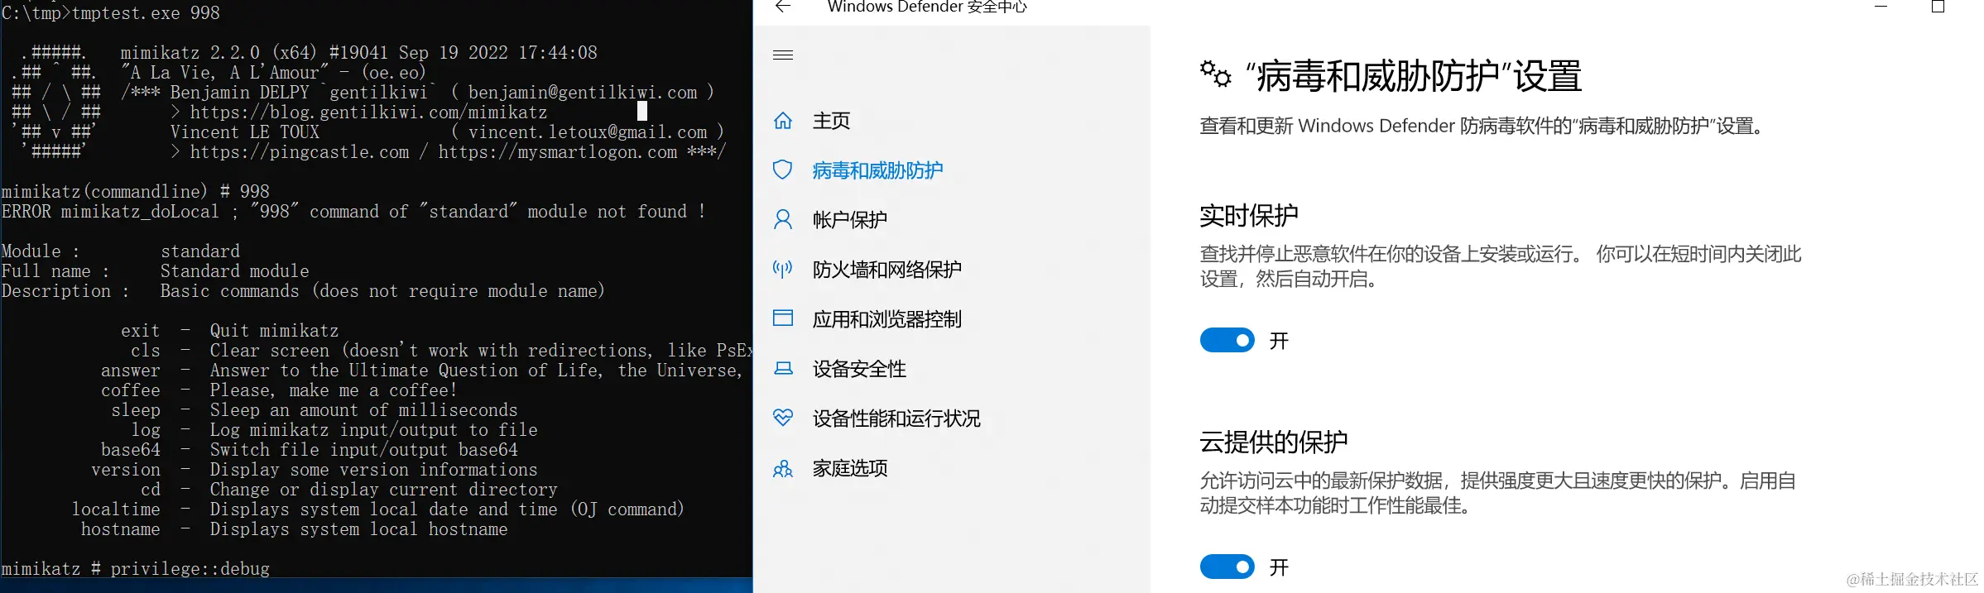This screenshot has height=593, width=1984.
Task: Click the "base64" command row in terminal
Action: pyautogui.click(x=310, y=450)
